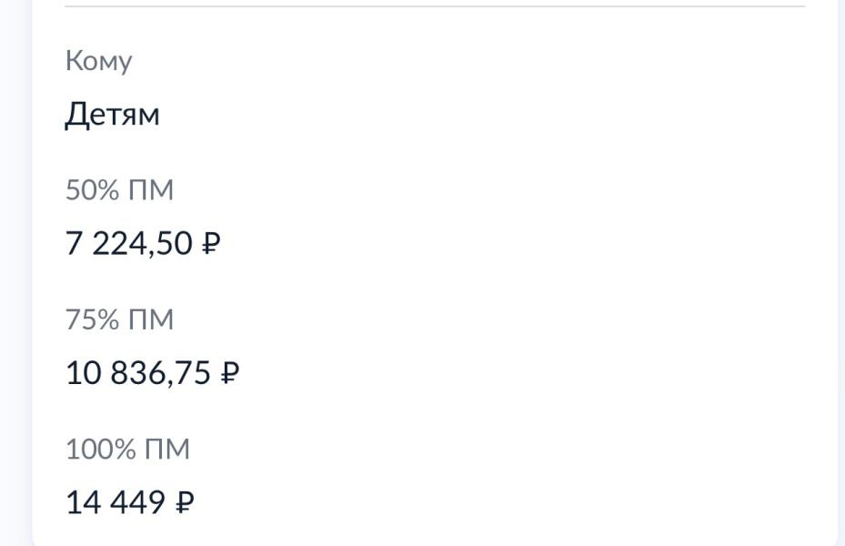Click the ruble sign after 10 836,75
Screen dimensions: 845x546
230,372
